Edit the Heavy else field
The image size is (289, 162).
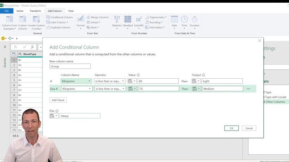80,116
